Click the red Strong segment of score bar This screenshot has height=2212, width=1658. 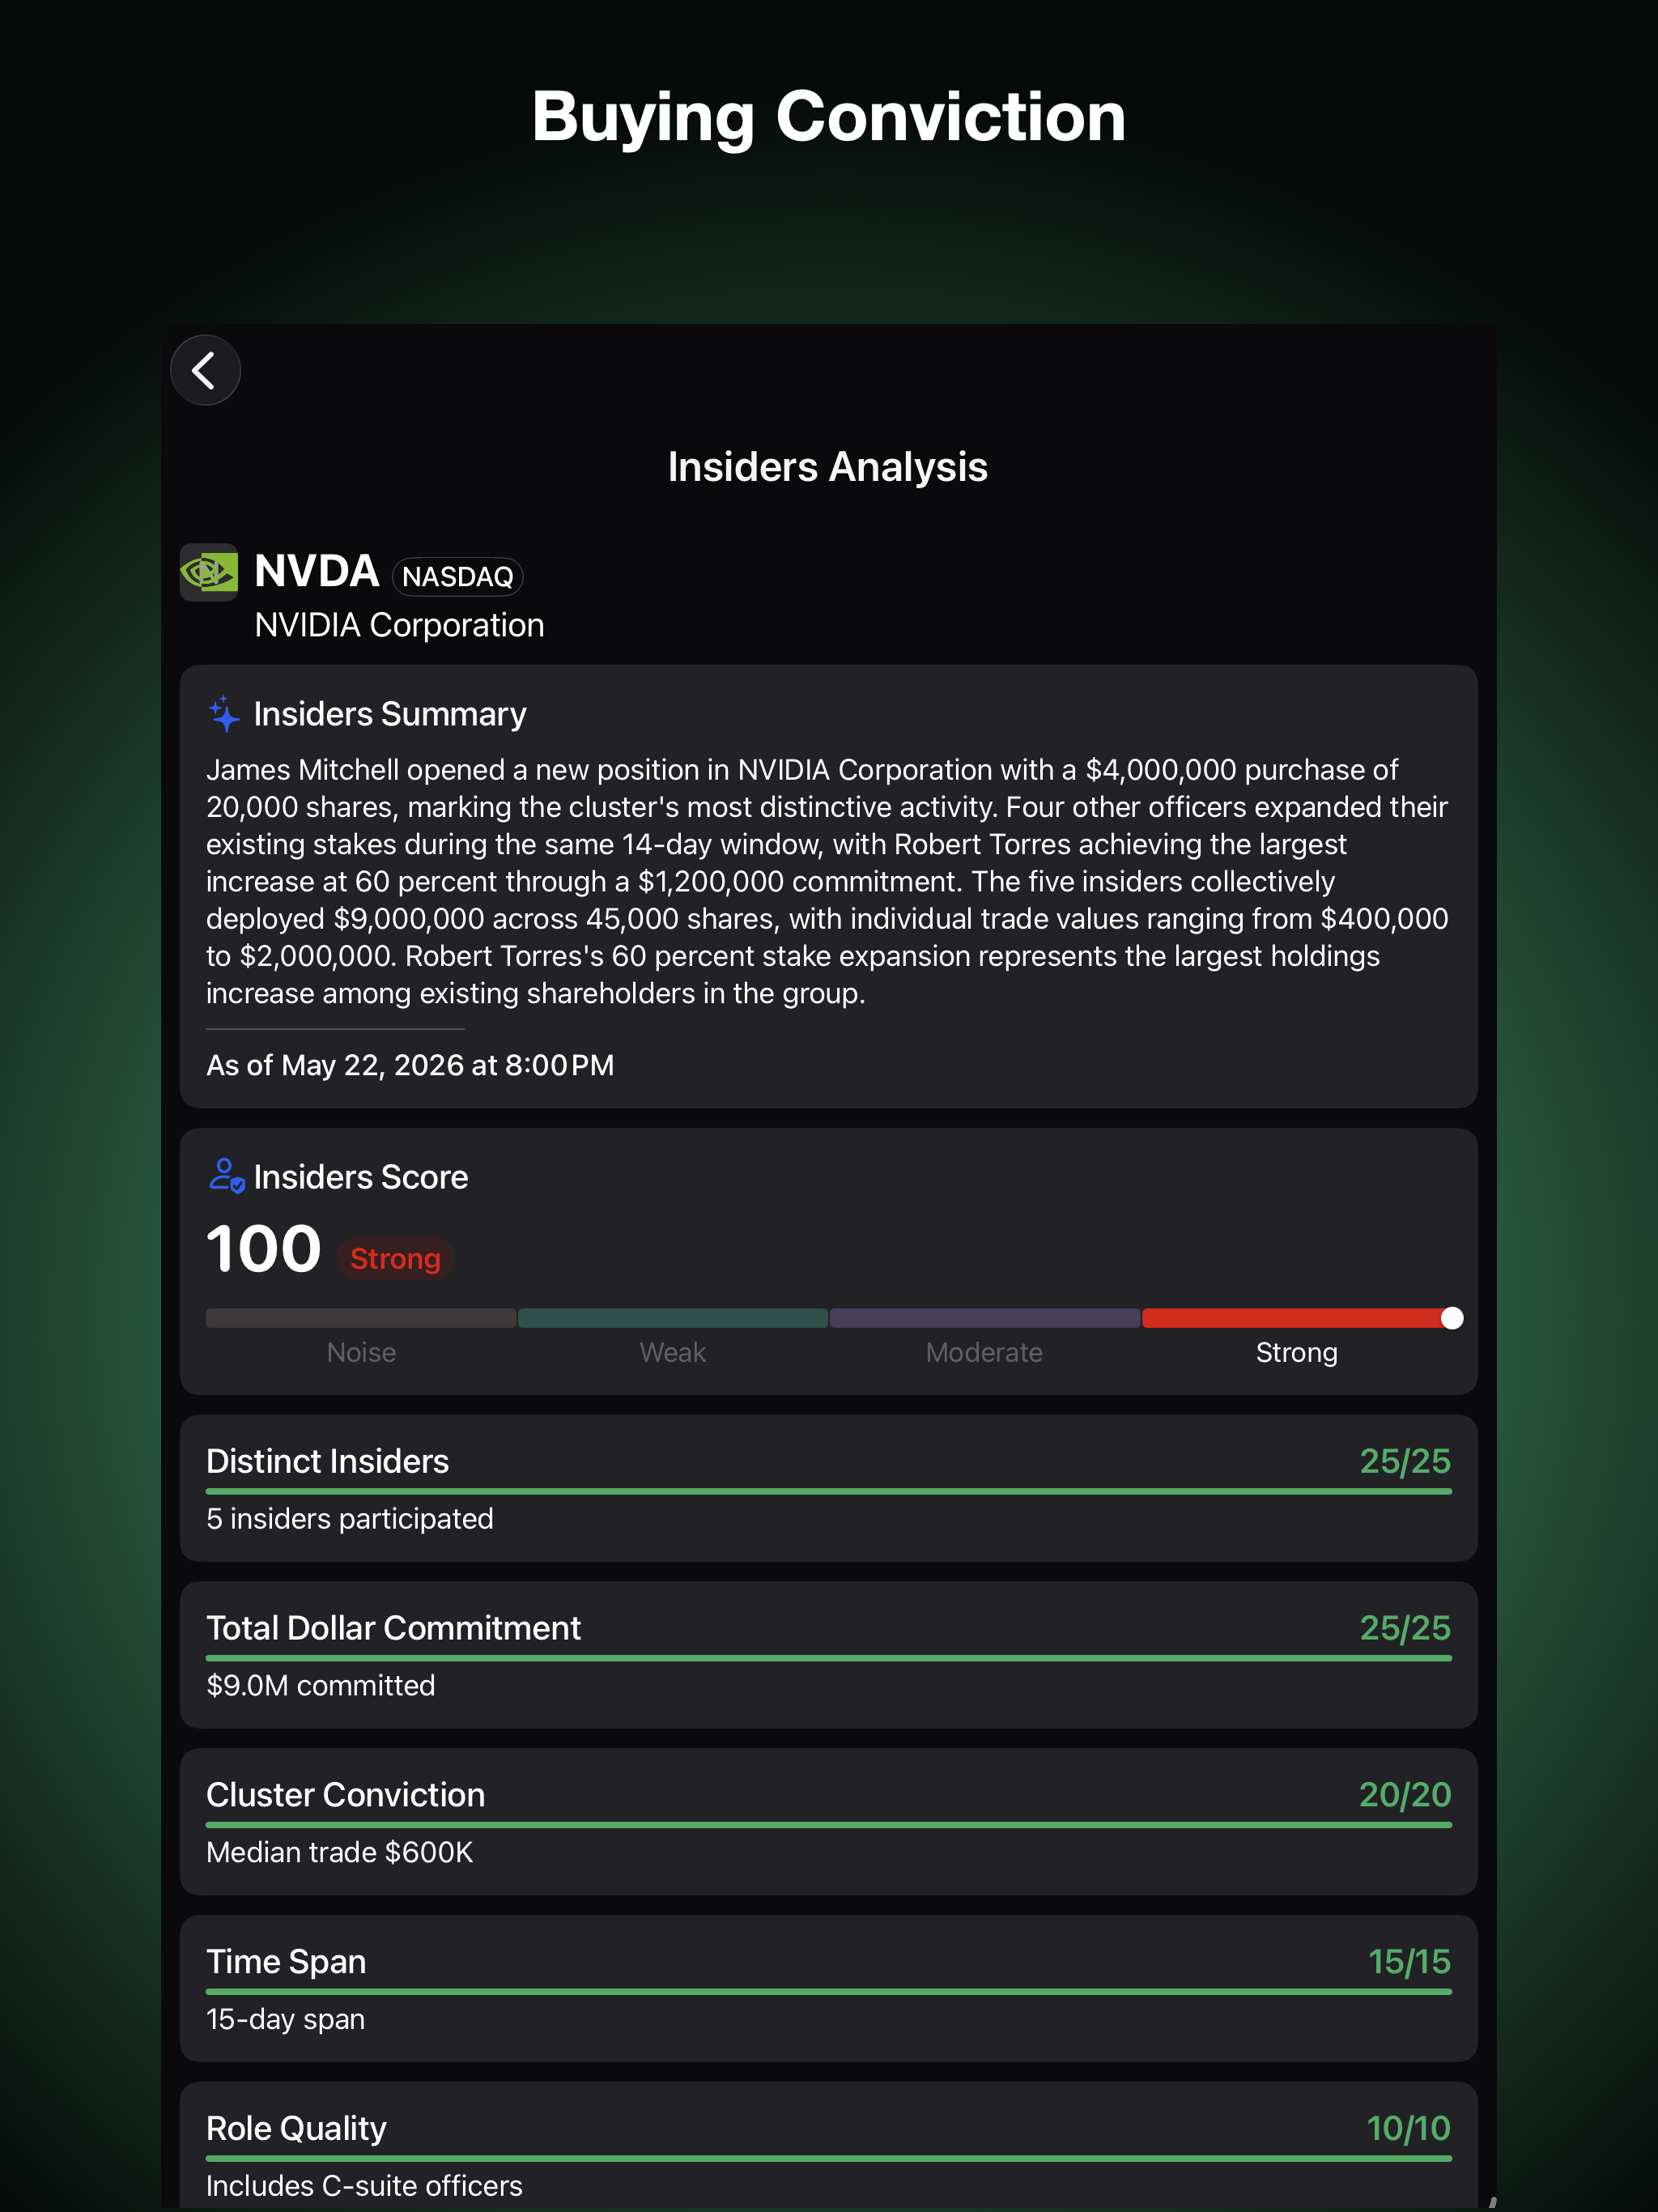1296,1318
